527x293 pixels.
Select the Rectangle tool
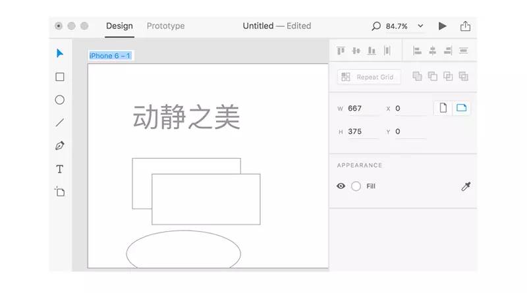tap(60, 77)
